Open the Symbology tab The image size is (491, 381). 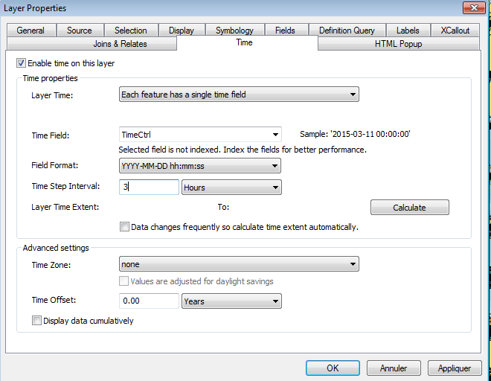click(x=234, y=31)
